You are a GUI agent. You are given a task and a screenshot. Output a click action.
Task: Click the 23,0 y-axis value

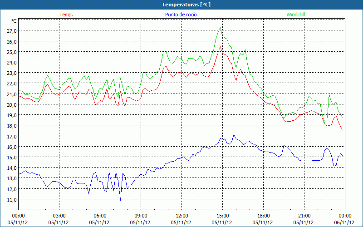click(x=12, y=73)
